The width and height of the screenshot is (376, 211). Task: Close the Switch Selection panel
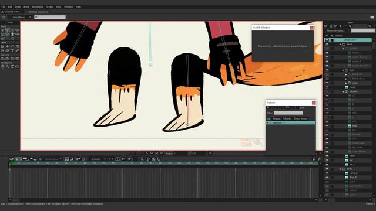311,28
